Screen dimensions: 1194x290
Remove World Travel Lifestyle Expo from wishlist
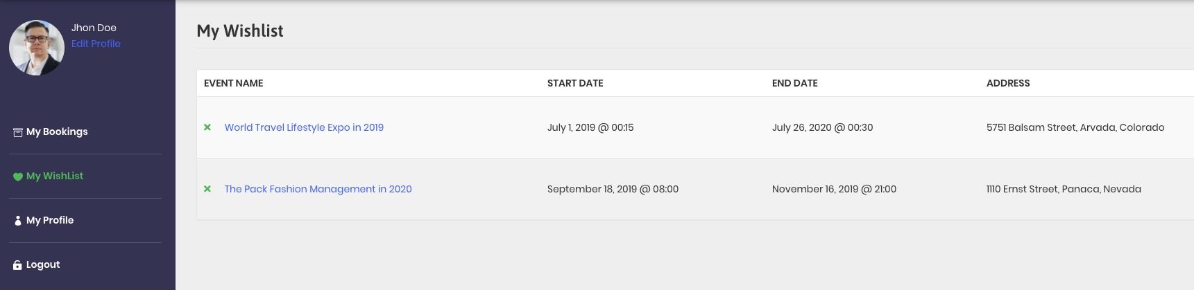207,127
